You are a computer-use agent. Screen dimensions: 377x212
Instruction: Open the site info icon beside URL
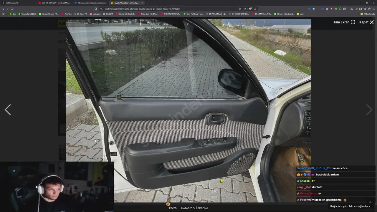[101, 9]
